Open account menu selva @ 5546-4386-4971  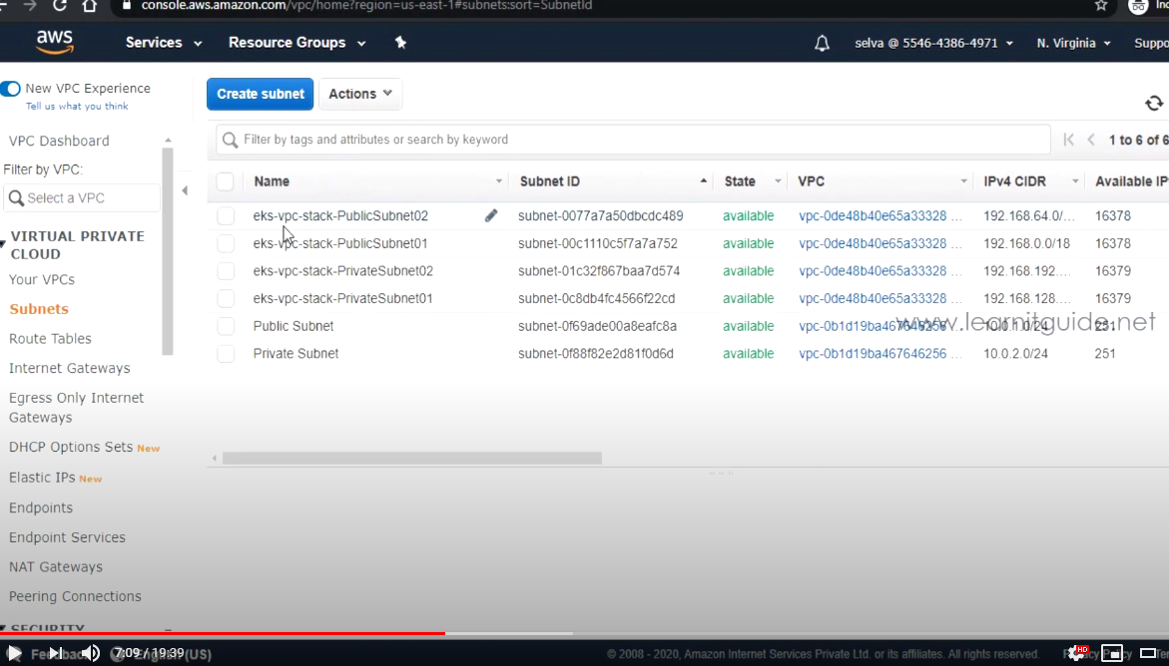933,43
